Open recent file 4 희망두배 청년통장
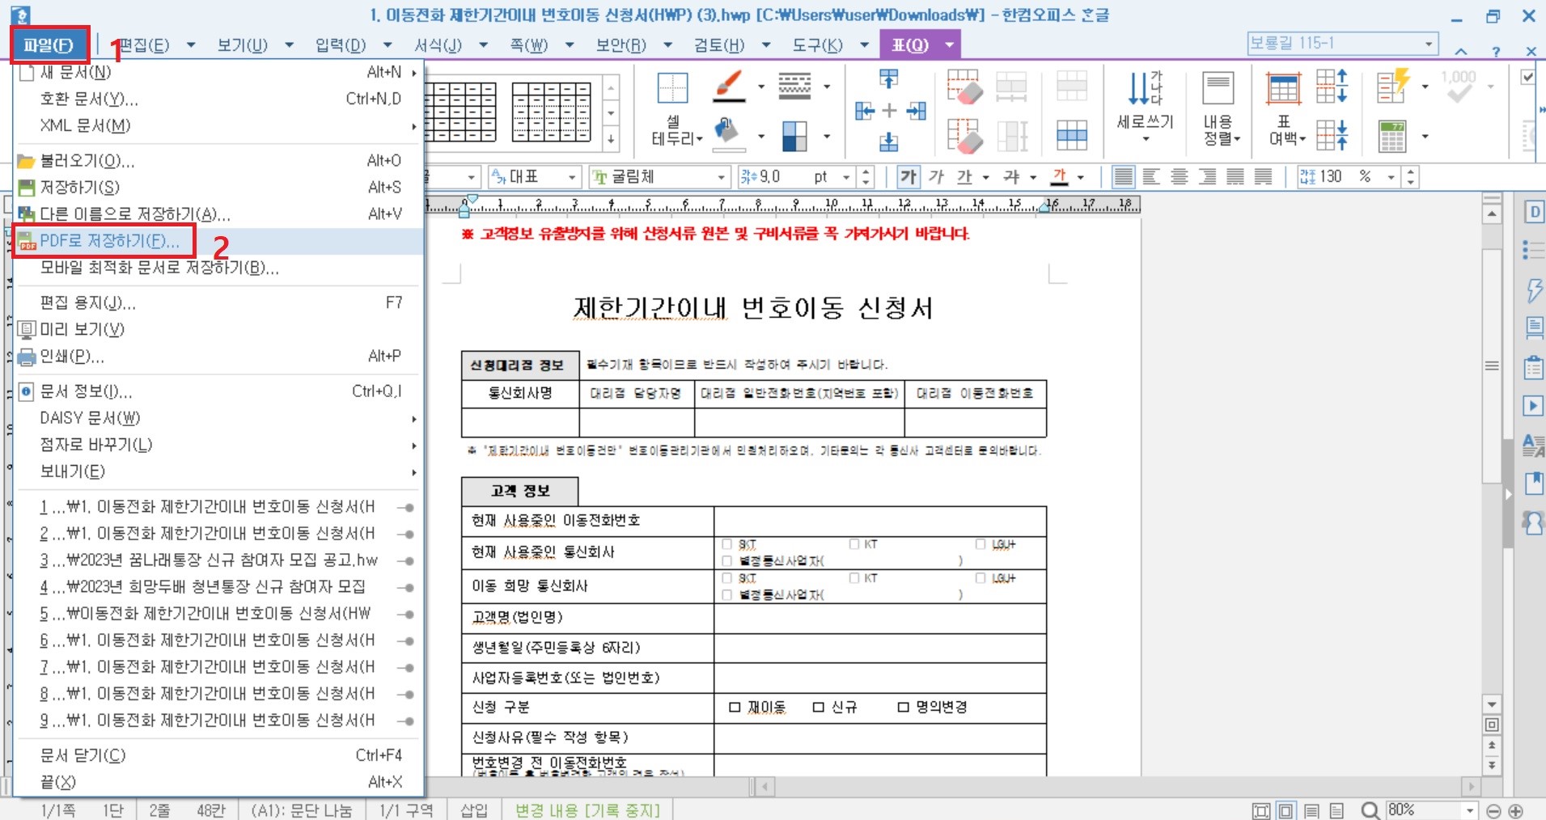The height and width of the screenshot is (820, 1546). click(x=218, y=587)
